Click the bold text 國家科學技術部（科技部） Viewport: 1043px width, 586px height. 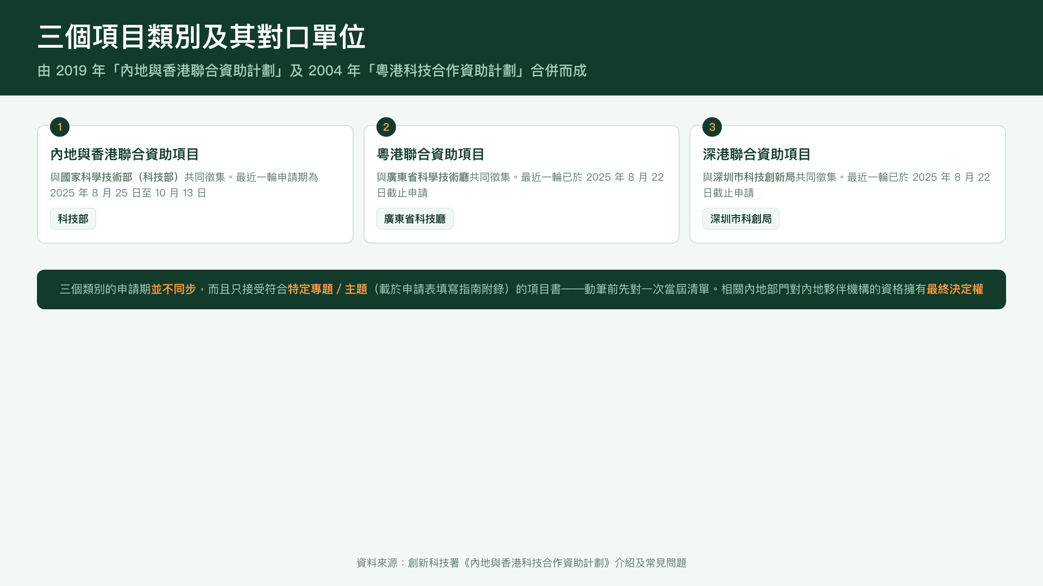(122, 177)
